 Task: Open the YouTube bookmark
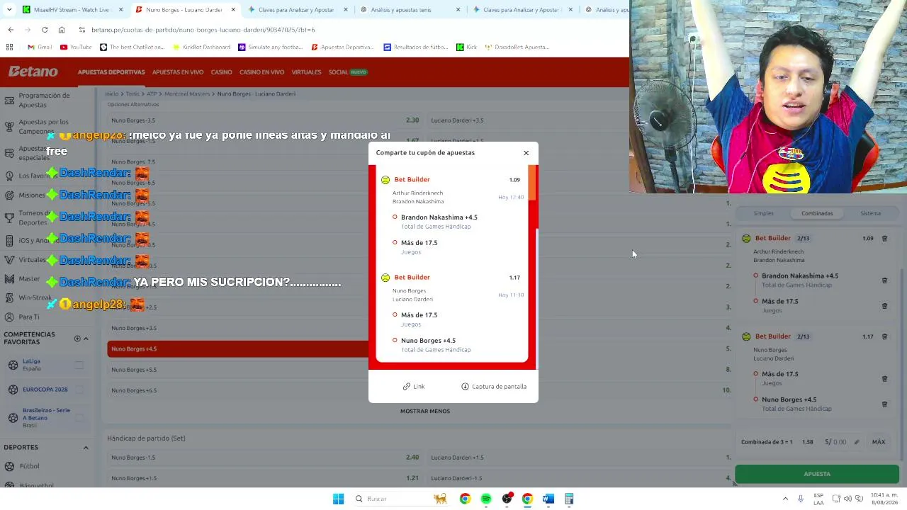click(x=76, y=47)
